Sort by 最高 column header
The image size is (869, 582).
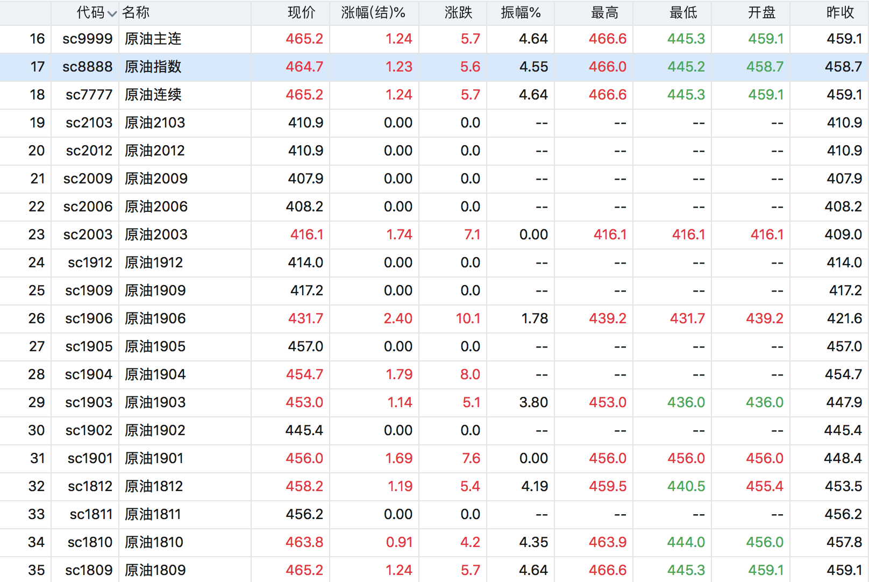pyautogui.click(x=604, y=12)
